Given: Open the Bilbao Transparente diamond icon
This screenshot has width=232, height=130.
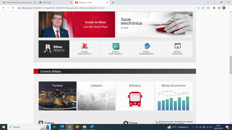Looking at the screenshot, I should tap(147, 46).
